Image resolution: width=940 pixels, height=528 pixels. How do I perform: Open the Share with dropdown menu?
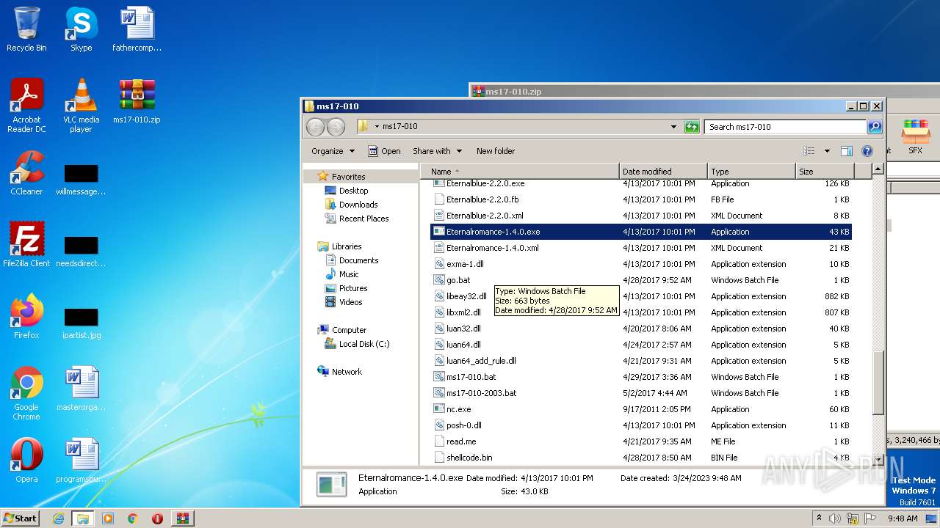click(x=437, y=151)
